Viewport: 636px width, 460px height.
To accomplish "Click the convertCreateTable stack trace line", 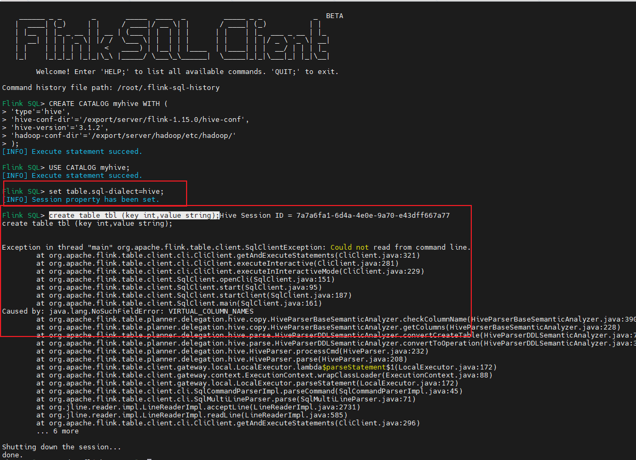I will click(x=336, y=335).
